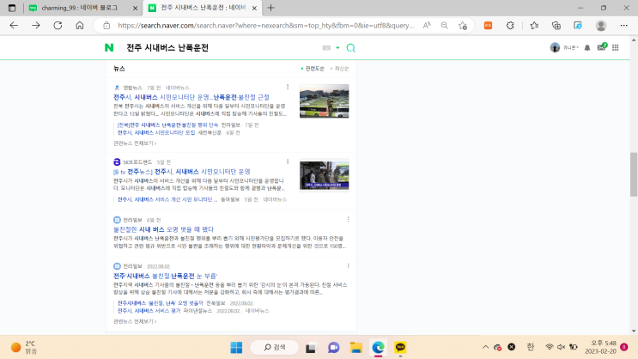Open headline 불친절한 시내 버스 오명 벗을 때 됐다

pos(163,229)
